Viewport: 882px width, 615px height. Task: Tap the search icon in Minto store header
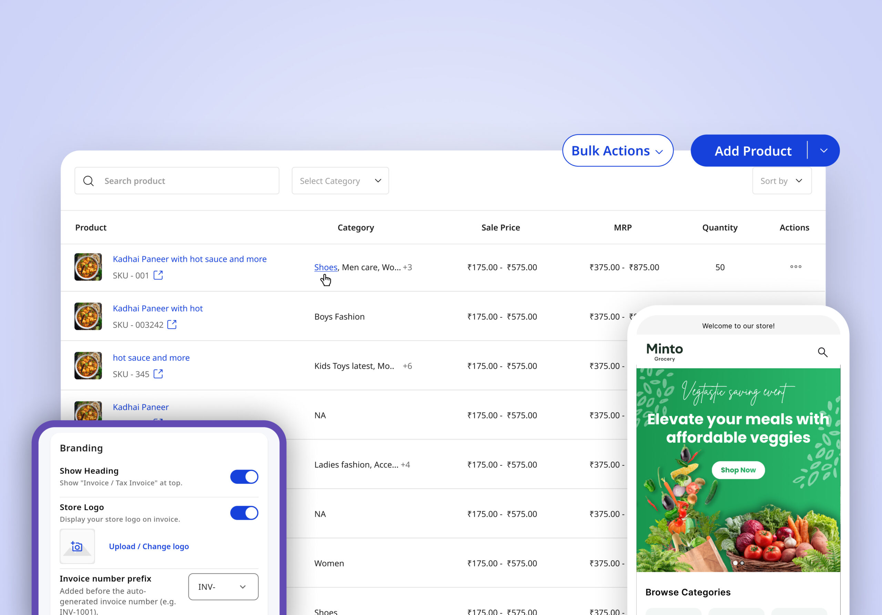tap(822, 352)
